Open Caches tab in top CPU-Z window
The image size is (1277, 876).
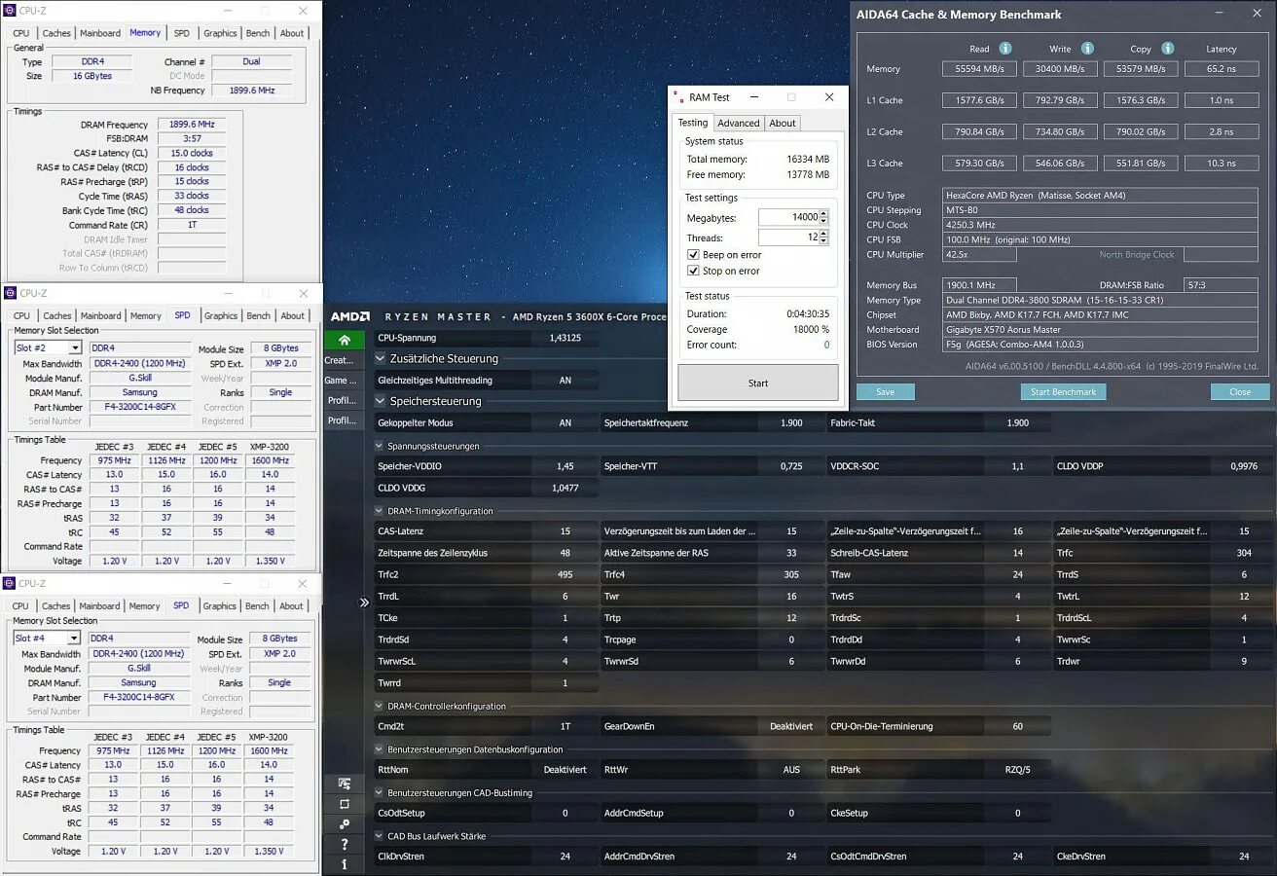56,33
